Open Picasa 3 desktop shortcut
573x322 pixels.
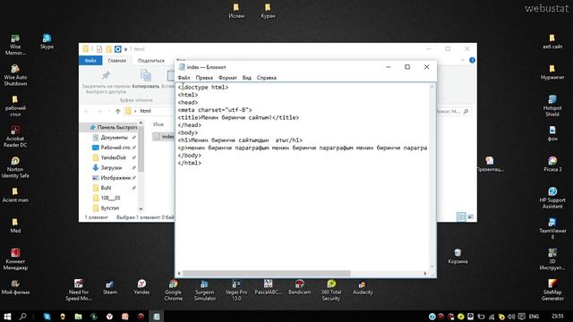click(x=552, y=165)
